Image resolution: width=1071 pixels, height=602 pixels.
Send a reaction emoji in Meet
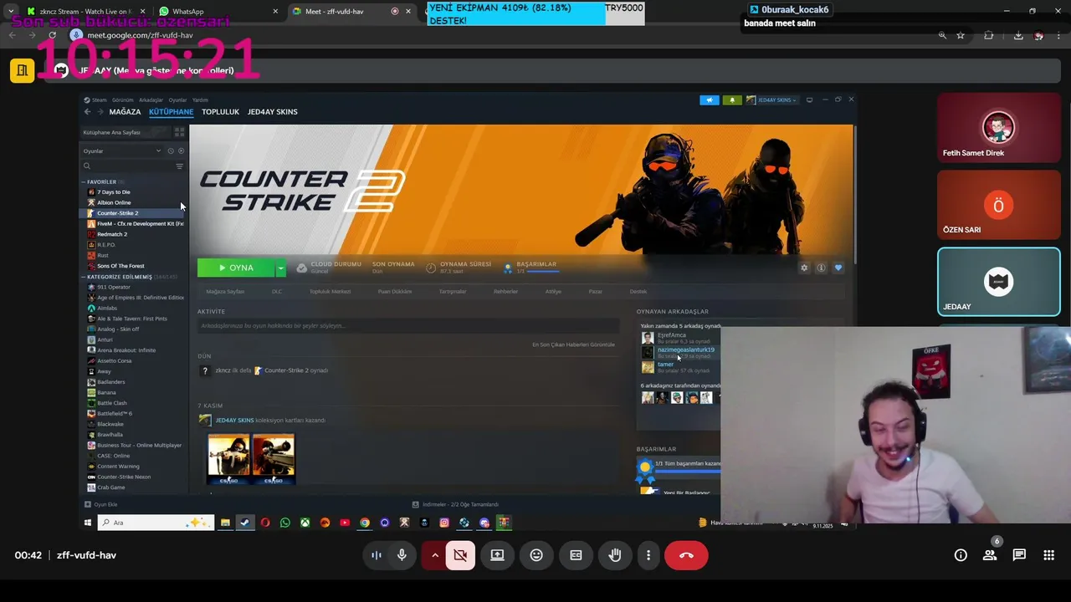(536, 555)
